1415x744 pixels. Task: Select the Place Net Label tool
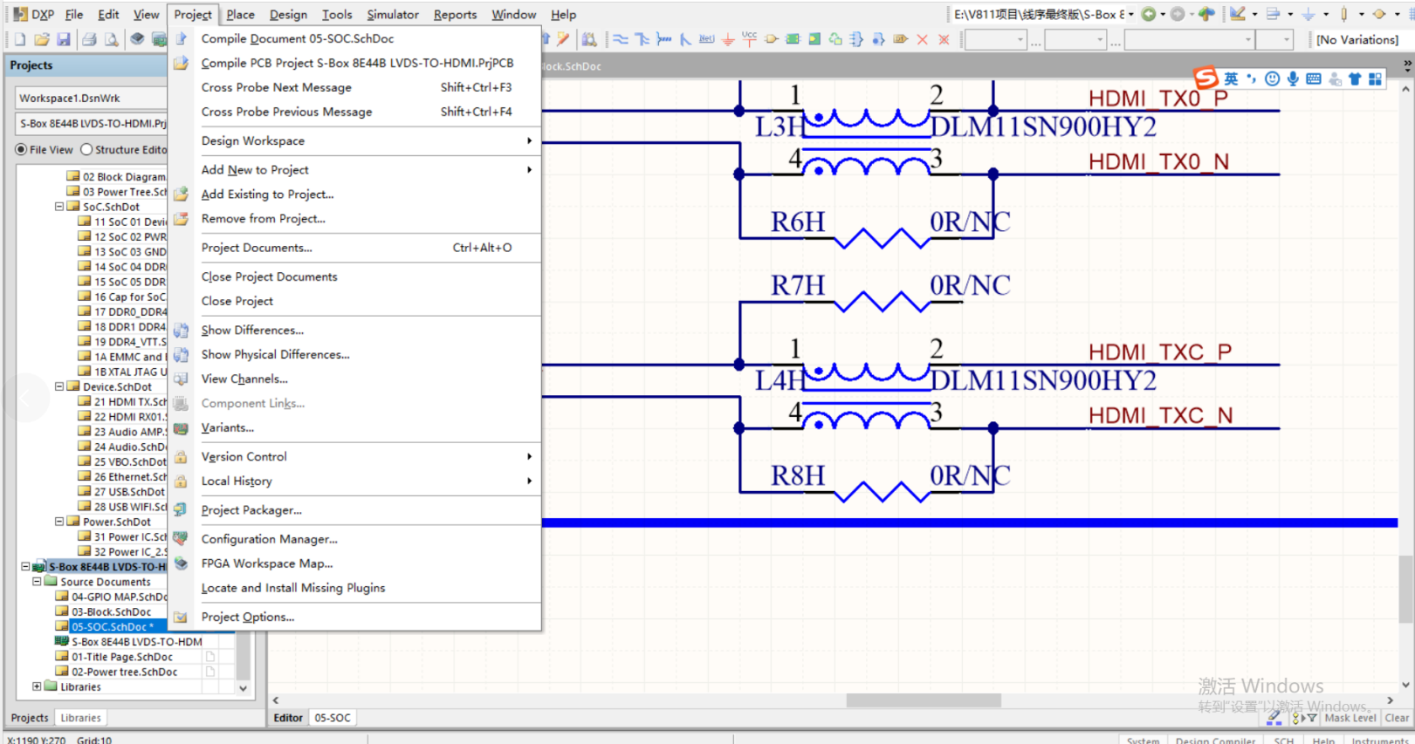click(706, 39)
